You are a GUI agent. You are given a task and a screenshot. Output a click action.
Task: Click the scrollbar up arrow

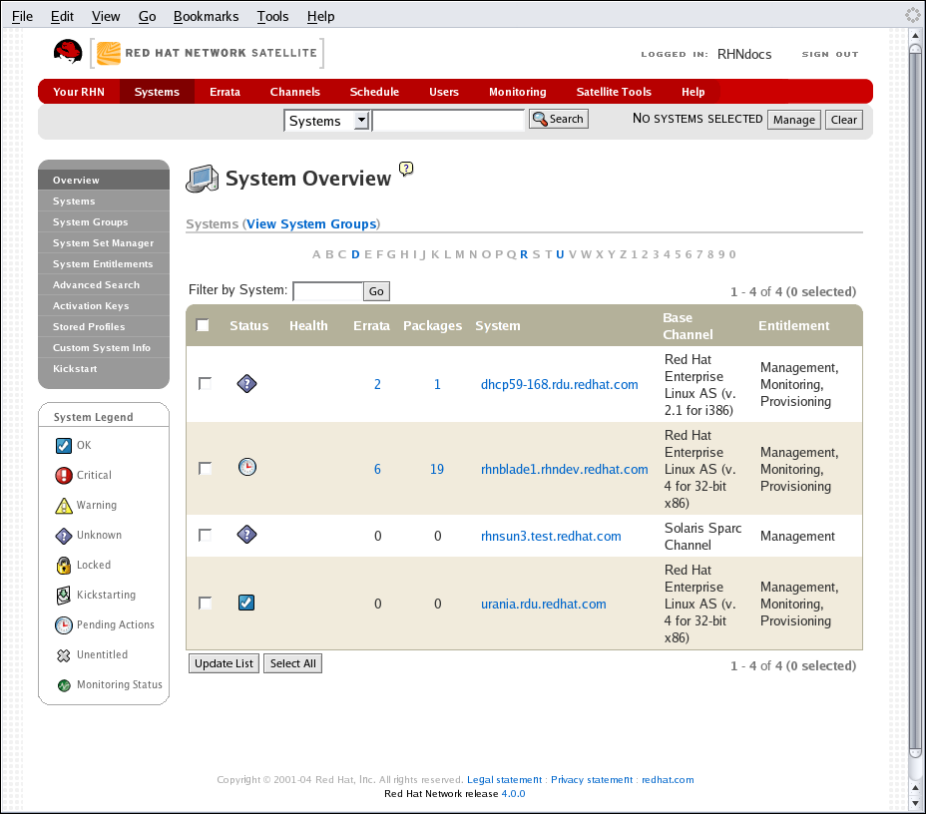point(915,36)
